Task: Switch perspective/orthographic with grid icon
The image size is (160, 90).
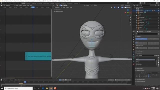Action: [130, 25]
